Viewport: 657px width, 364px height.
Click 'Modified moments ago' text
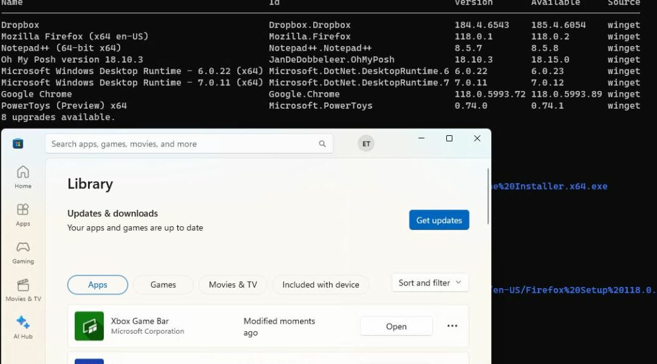(x=279, y=327)
